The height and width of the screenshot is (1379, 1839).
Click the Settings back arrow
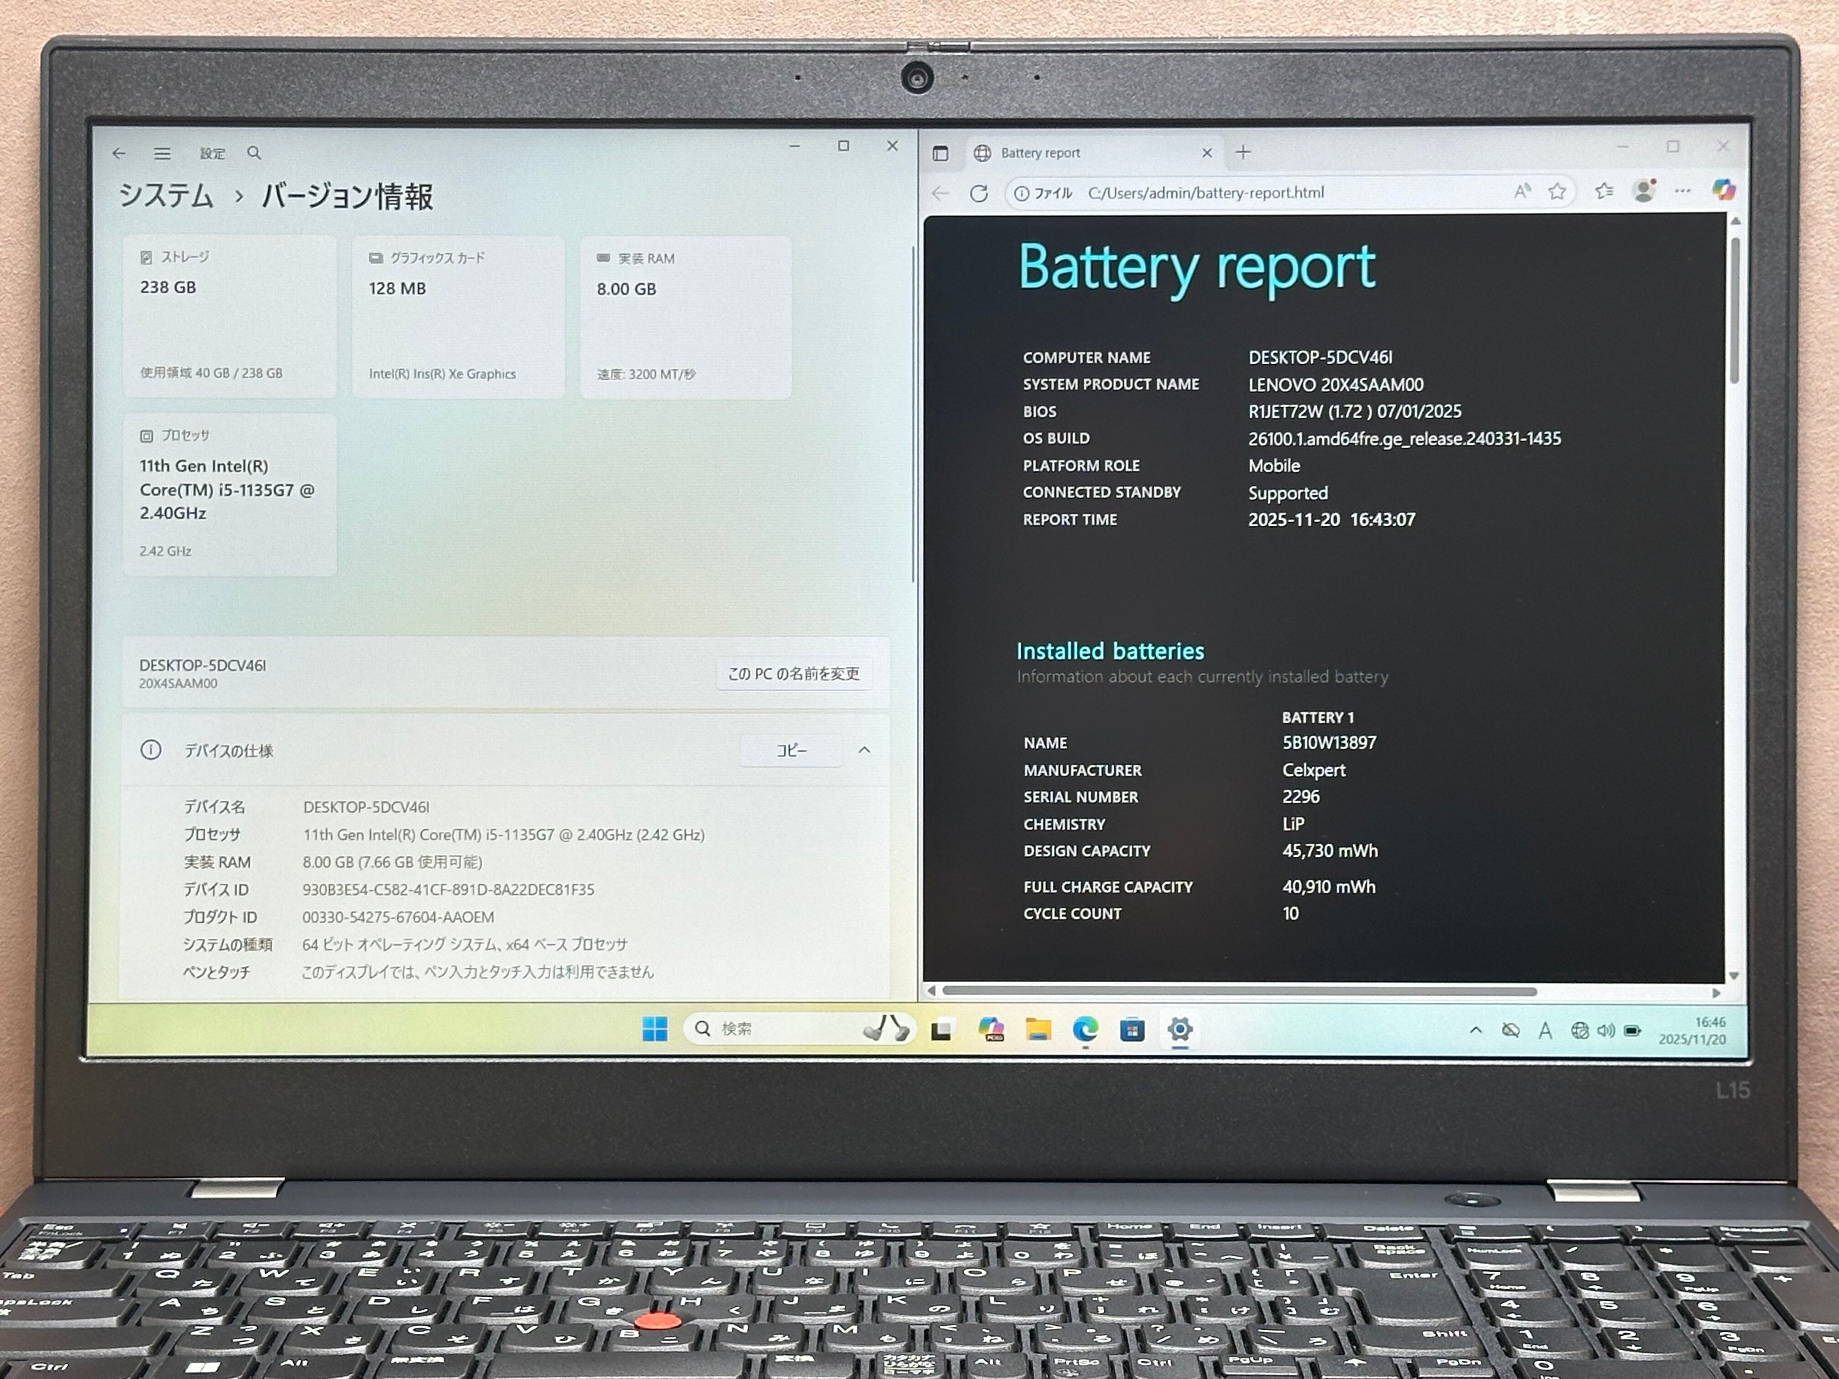[119, 154]
